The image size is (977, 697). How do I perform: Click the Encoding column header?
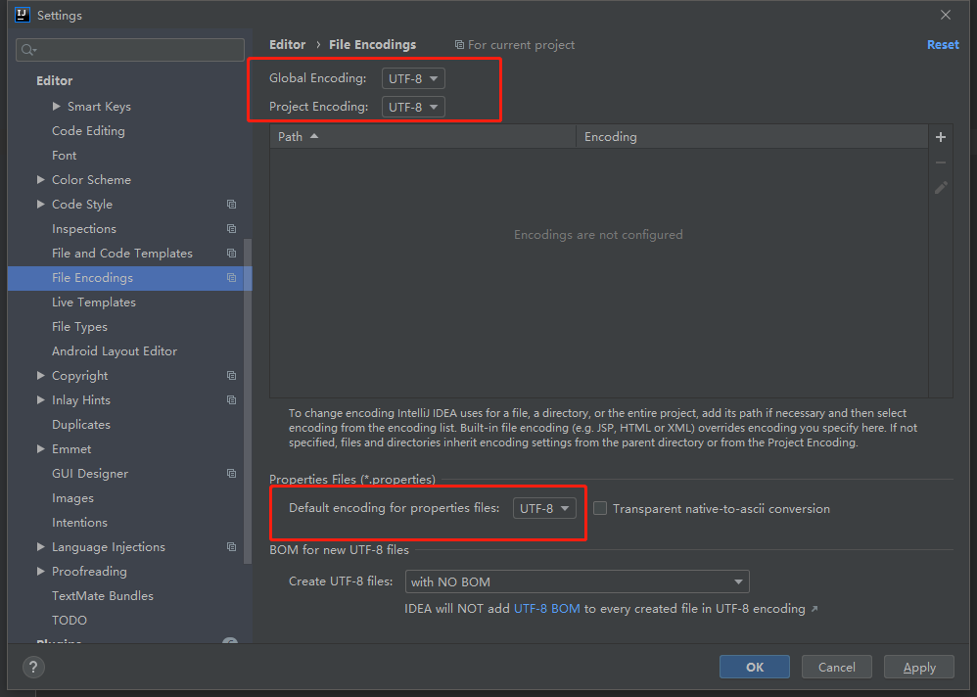(x=752, y=136)
